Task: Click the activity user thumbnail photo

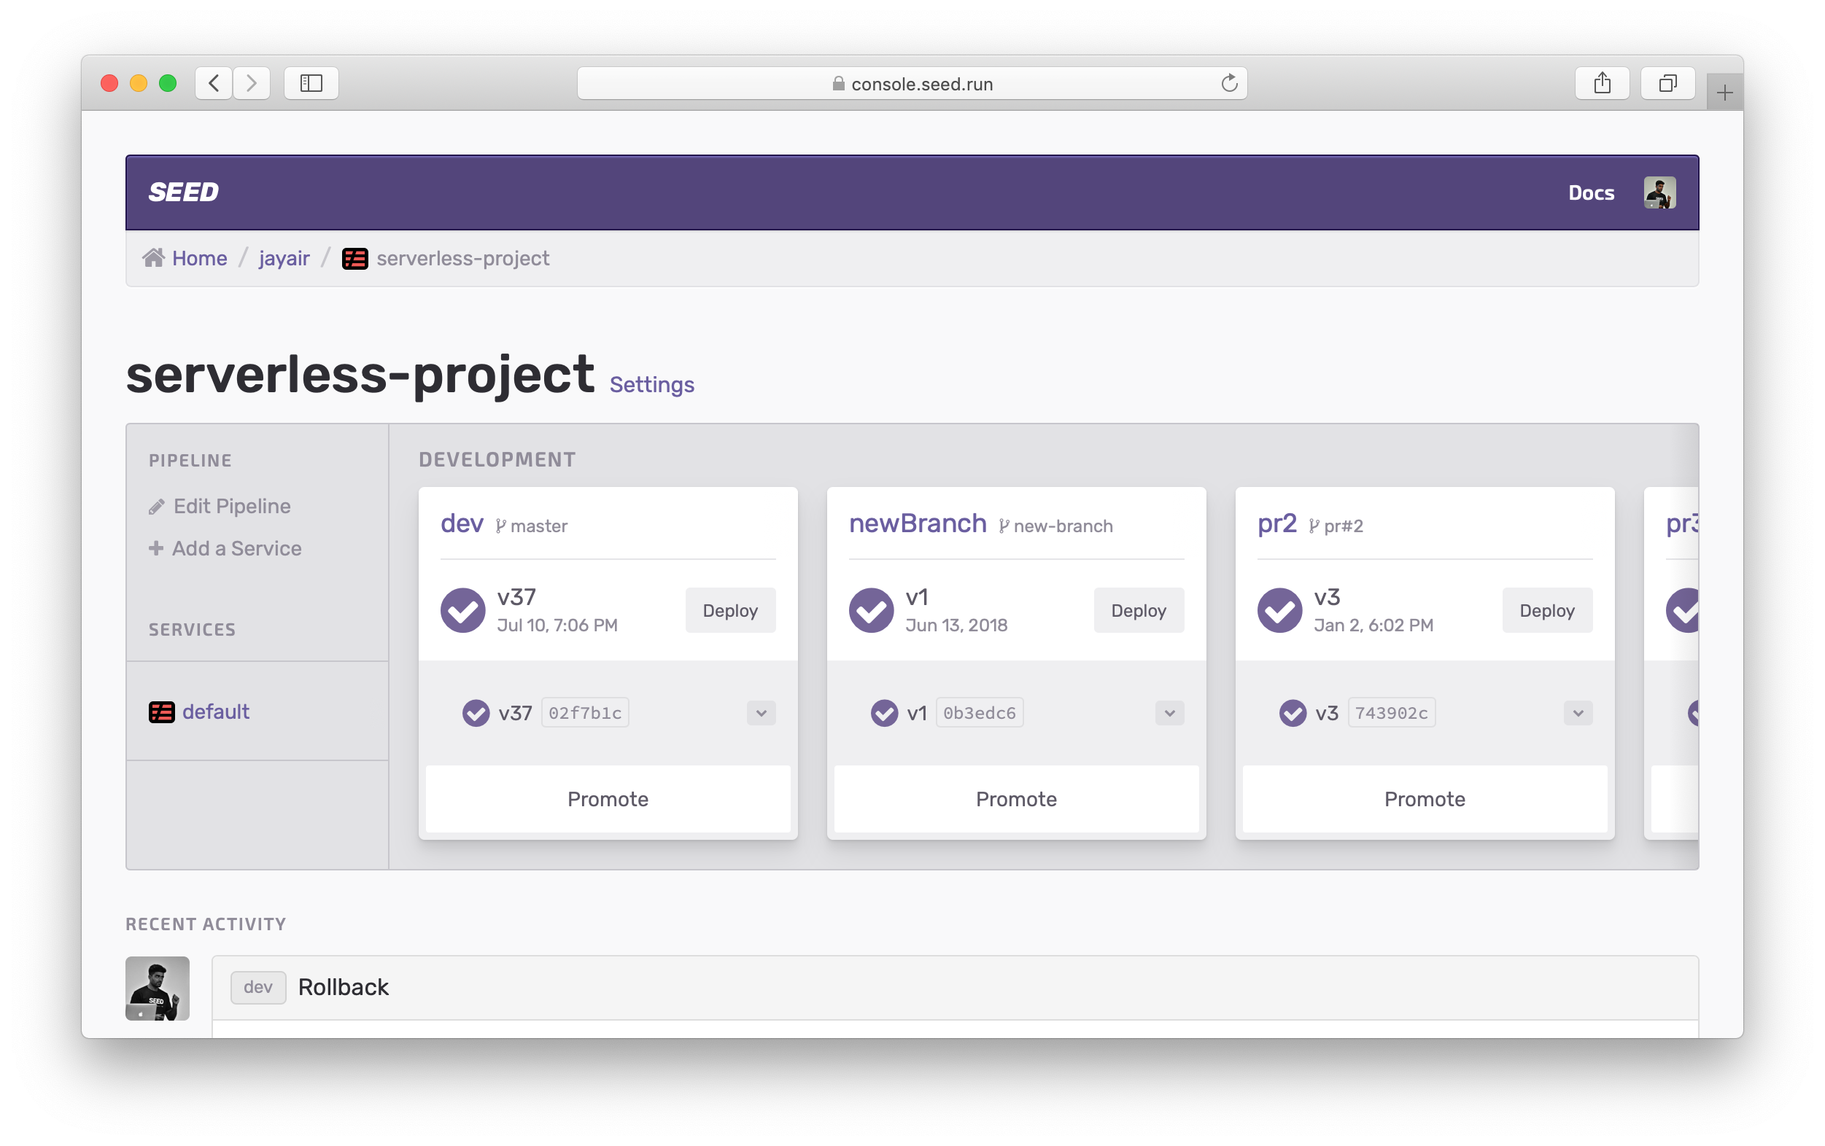Action: click(x=157, y=988)
